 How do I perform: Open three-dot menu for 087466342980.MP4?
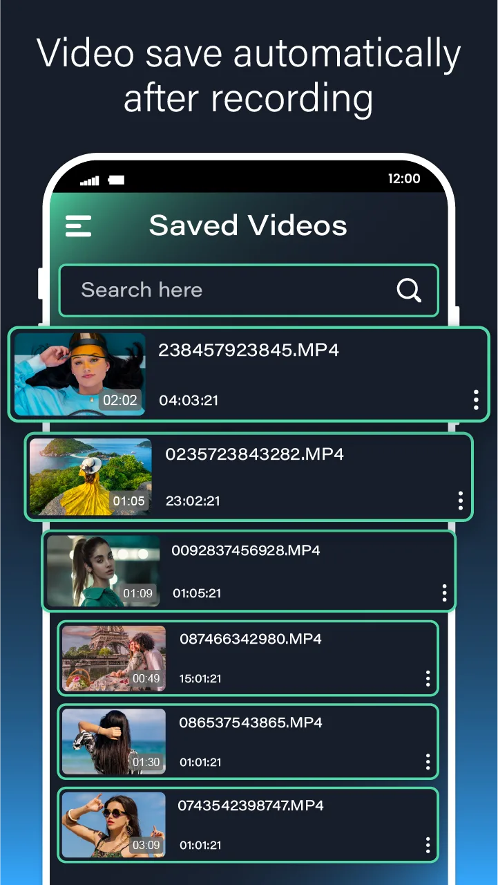pyautogui.click(x=428, y=678)
